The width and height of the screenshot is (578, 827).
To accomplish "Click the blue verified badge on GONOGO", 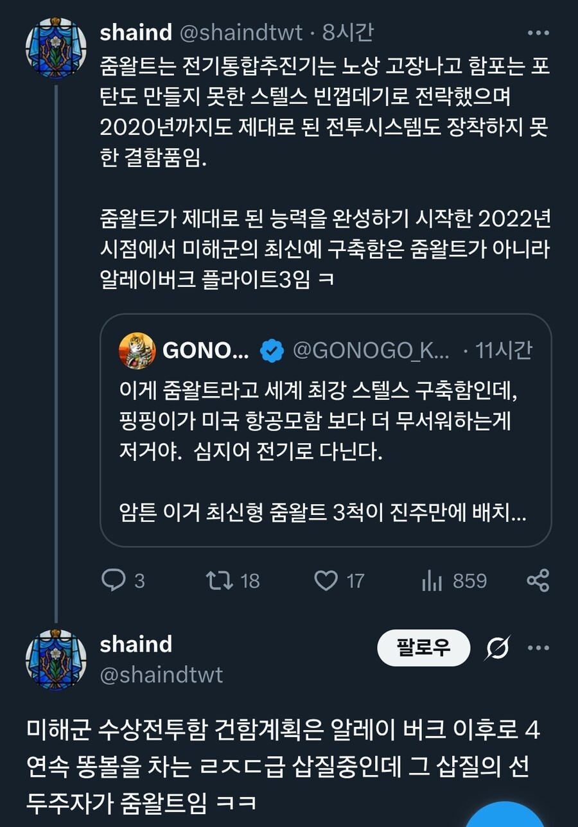I will 273,351.
